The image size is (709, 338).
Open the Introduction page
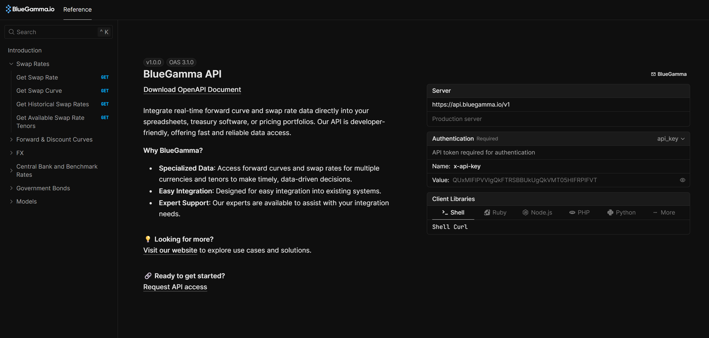[25, 50]
